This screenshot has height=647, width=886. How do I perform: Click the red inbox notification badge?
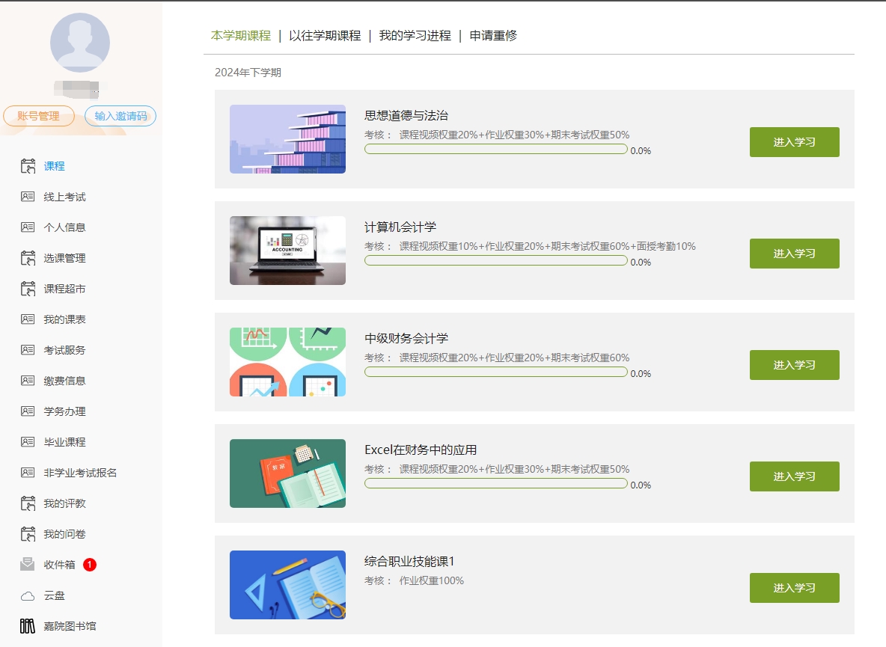click(90, 565)
